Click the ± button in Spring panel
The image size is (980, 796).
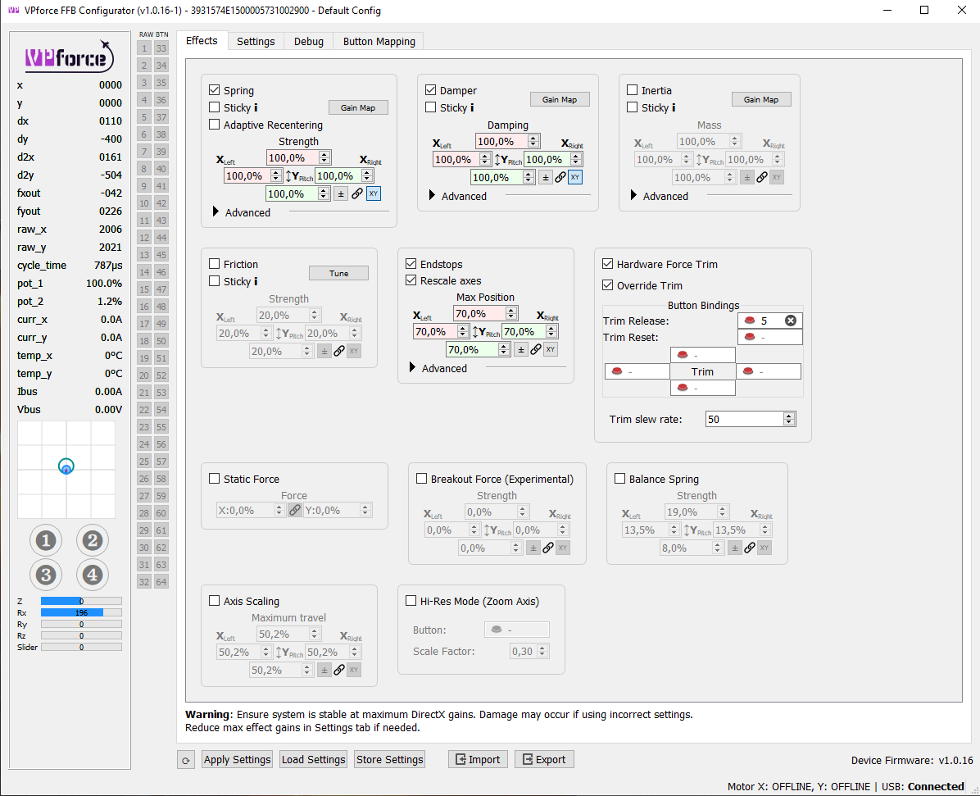point(341,193)
